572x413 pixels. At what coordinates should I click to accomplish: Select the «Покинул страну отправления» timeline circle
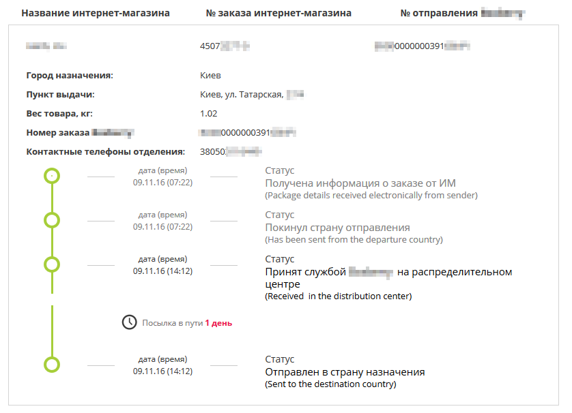coord(52,220)
